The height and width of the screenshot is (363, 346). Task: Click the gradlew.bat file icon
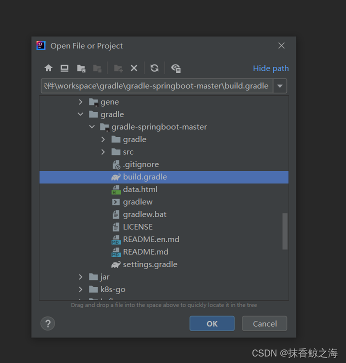[116, 214]
